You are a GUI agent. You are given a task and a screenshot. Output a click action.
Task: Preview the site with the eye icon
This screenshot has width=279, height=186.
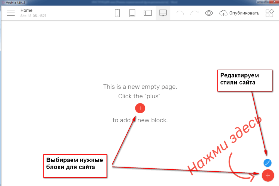209,13
